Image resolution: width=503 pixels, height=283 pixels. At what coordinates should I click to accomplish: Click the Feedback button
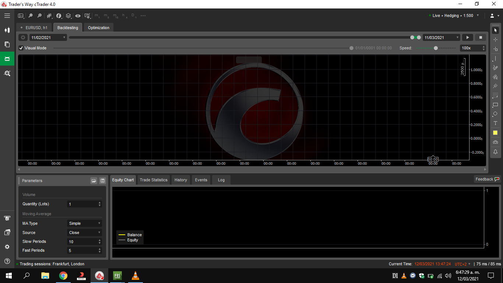tap(487, 179)
